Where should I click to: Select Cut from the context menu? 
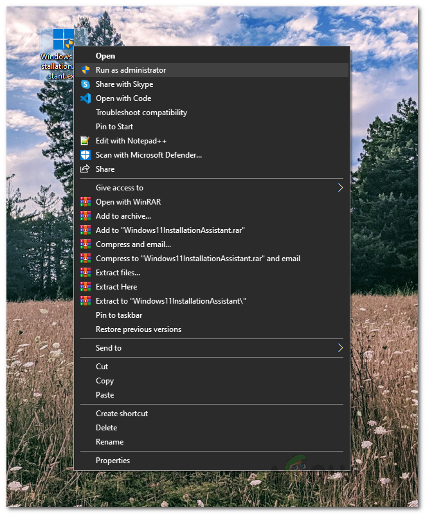[x=212, y=367]
